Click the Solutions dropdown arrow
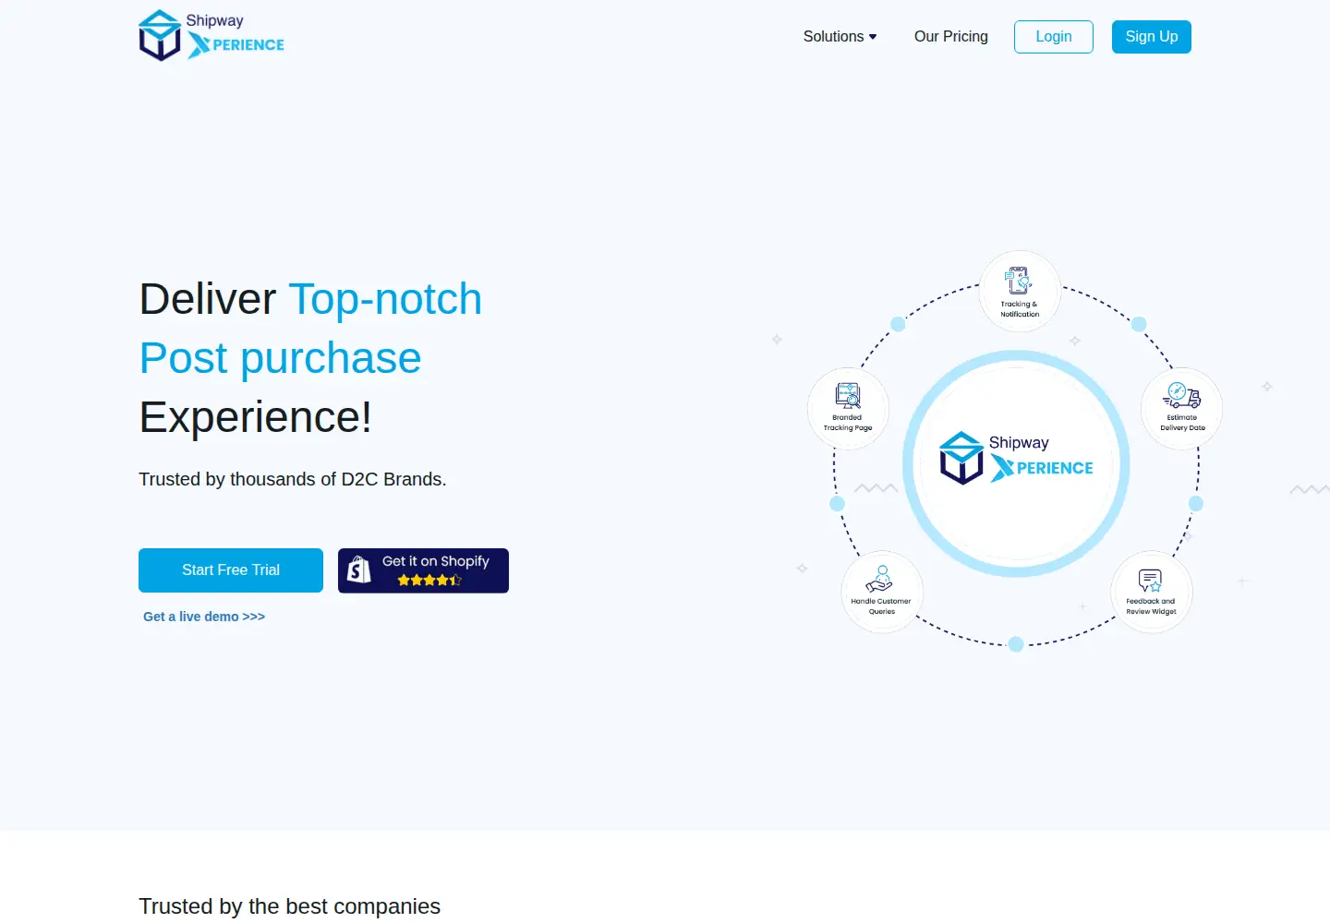 873,37
